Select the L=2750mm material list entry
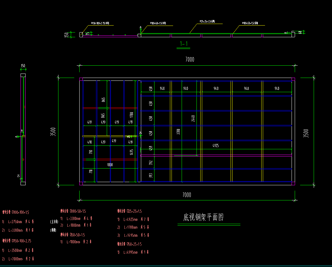This screenshot has width=332, height=267. pos(18,222)
